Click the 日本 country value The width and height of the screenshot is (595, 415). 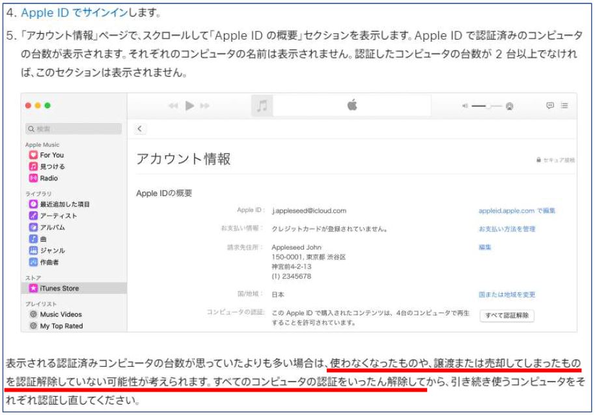(278, 294)
